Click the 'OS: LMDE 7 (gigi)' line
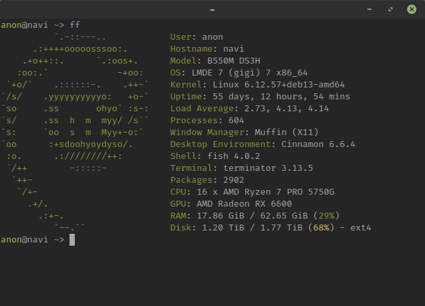425x306 pixels. (239, 73)
